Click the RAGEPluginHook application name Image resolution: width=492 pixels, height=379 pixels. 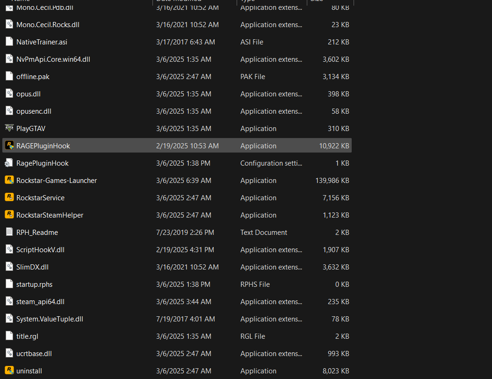coord(43,146)
